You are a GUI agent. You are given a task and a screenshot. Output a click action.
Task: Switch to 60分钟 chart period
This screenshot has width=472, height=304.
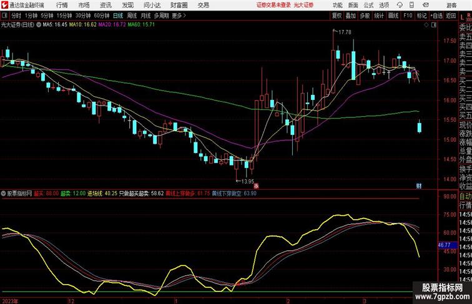pos(102,16)
